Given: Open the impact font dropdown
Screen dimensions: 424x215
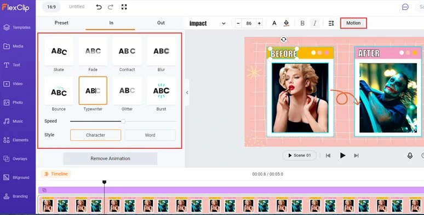Looking at the screenshot, I should coord(208,24).
